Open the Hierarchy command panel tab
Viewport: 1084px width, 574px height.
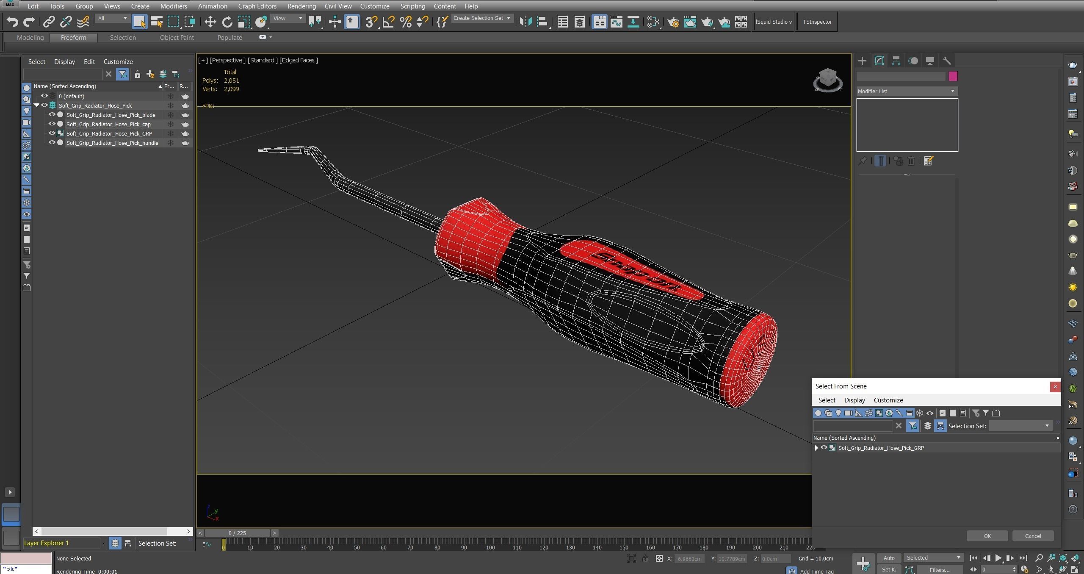pyautogui.click(x=896, y=61)
